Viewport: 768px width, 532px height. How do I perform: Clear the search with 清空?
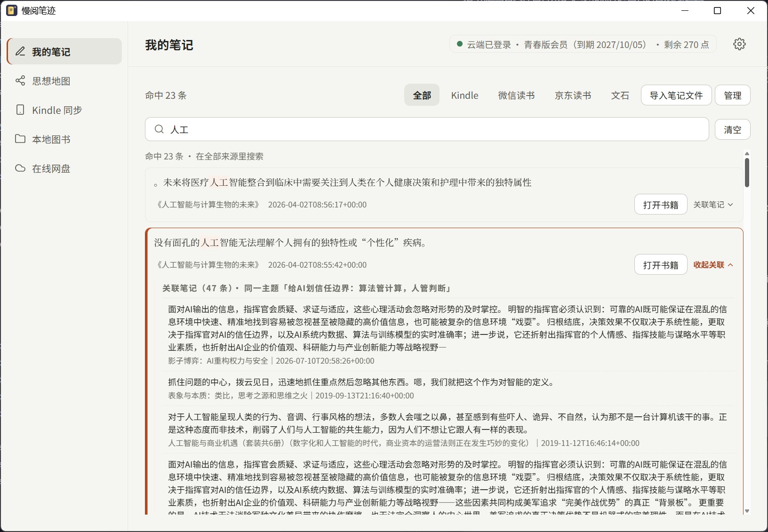tap(733, 129)
